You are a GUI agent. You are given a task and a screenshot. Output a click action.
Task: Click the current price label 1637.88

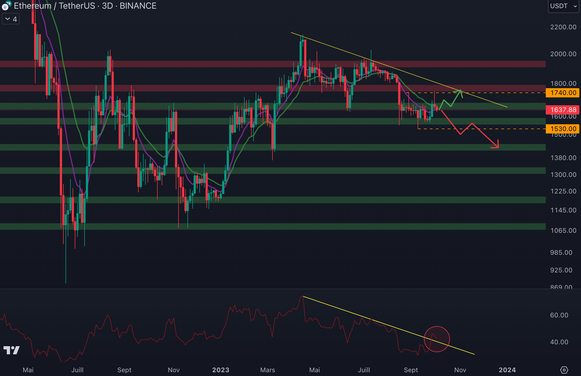coord(563,110)
